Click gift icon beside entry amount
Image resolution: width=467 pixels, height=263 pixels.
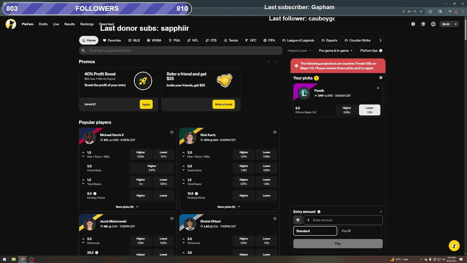[x=298, y=220]
